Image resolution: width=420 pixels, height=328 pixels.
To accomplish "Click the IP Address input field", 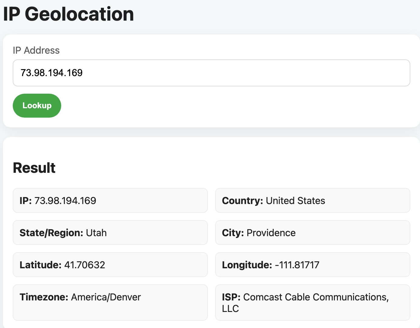I will point(211,73).
